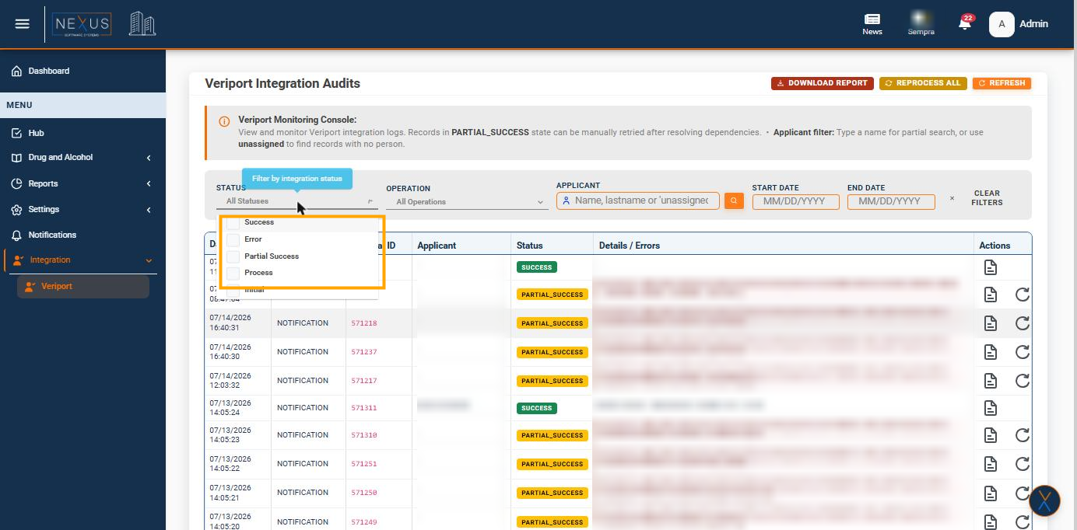
Task: Click the building icon beside the logo
Action: point(142,24)
